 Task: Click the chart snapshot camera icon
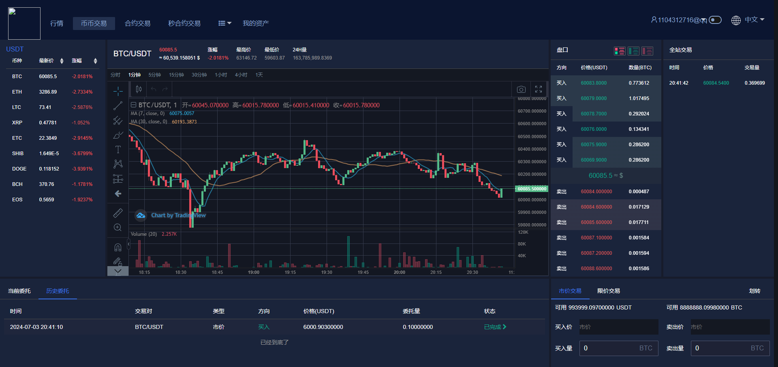(x=521, y=89)
